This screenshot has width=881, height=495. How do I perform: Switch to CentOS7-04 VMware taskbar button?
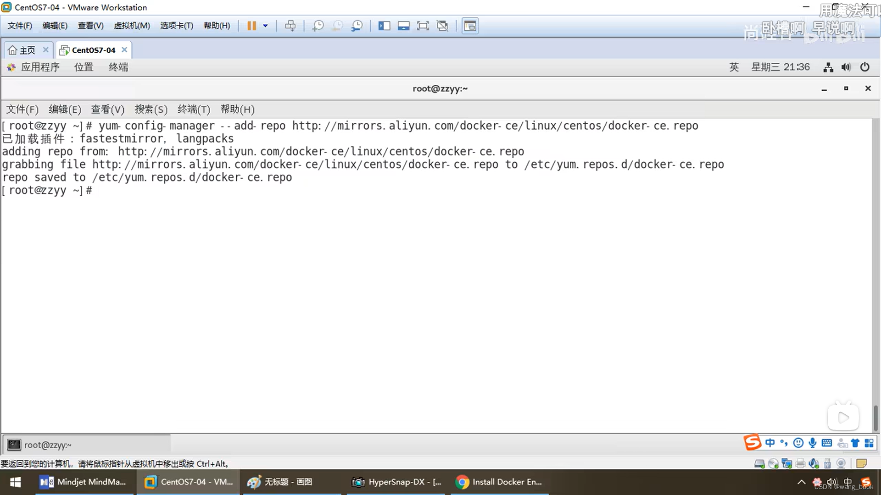tap(189, 482)
